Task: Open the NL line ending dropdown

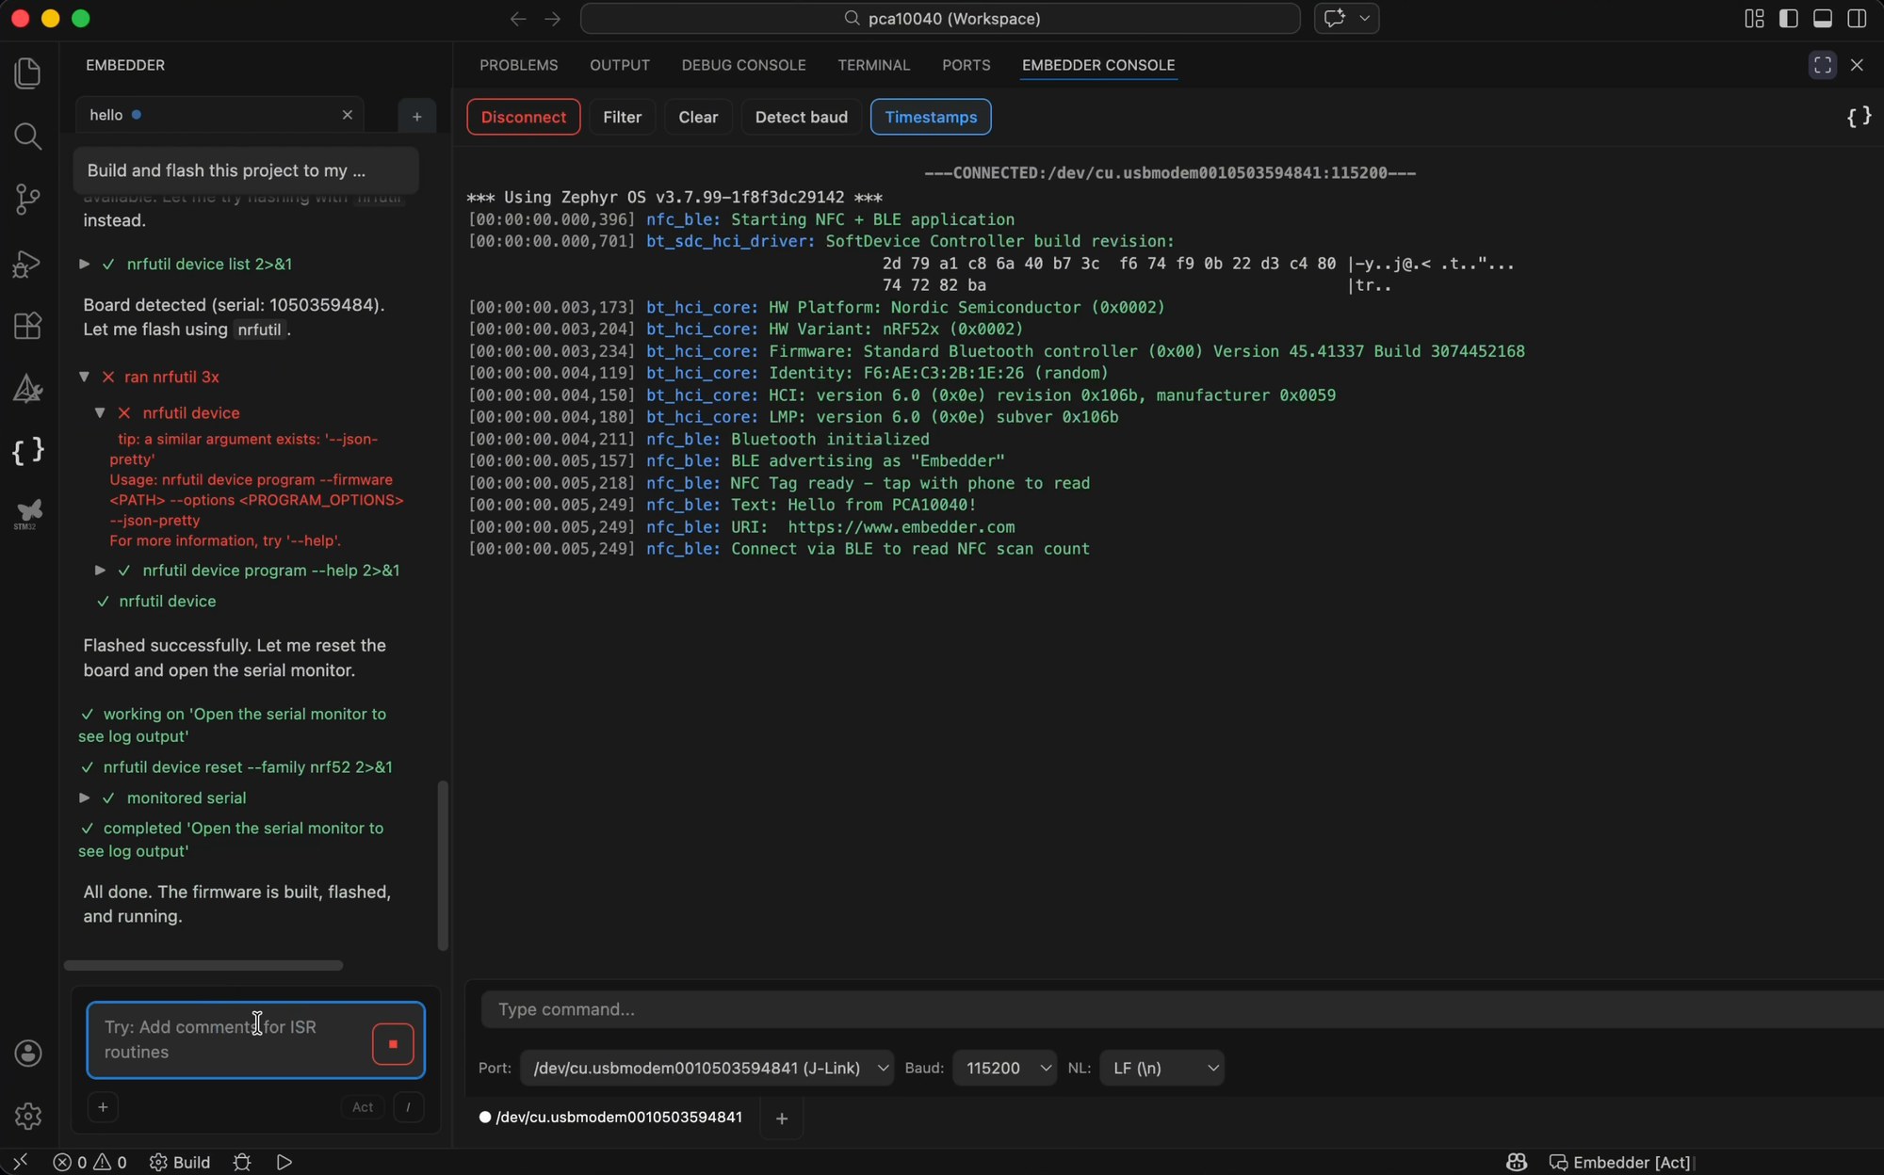Action: coord(1161,1068)
